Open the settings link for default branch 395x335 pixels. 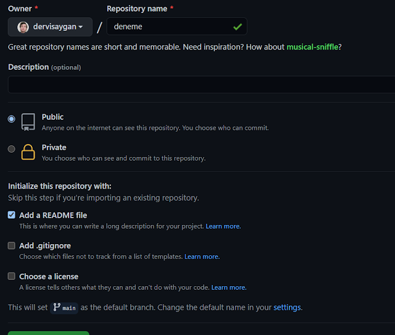coord(287,308)
